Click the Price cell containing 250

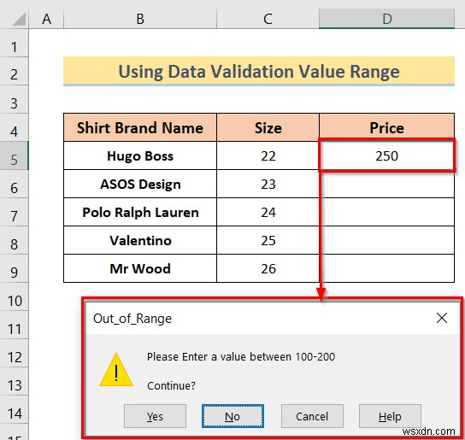pos(386,155)
